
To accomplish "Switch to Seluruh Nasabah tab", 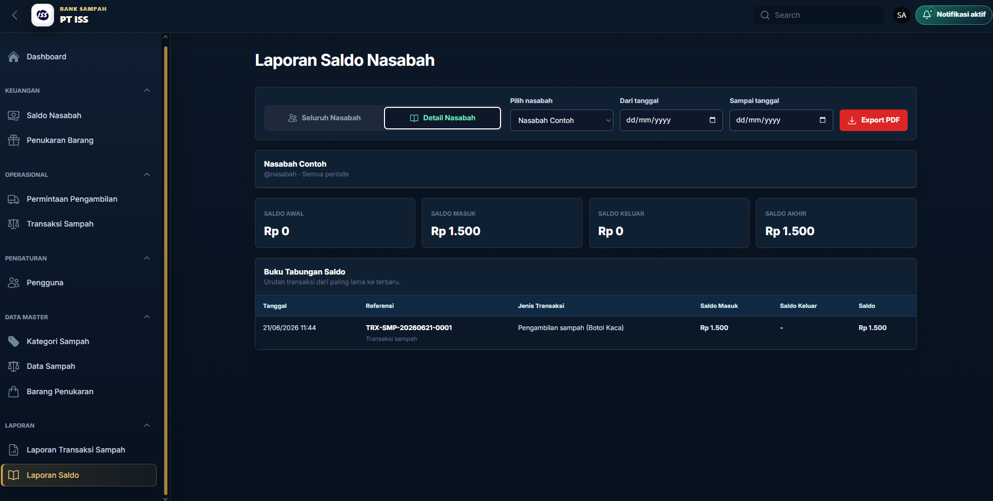I will (x=325, y=118).
